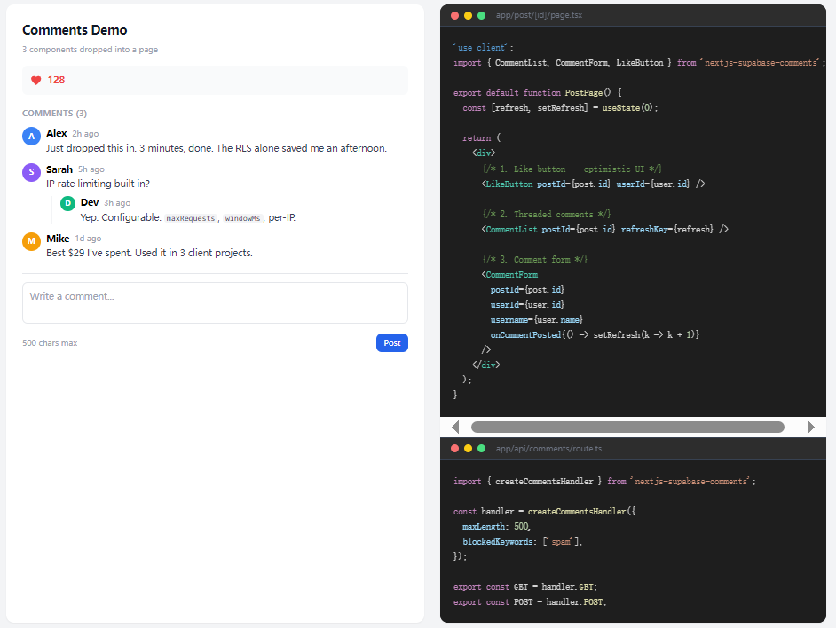Click the '2h ago' timestamp
This screenshot has width=836, height=628.
click(x=85, y=134)
